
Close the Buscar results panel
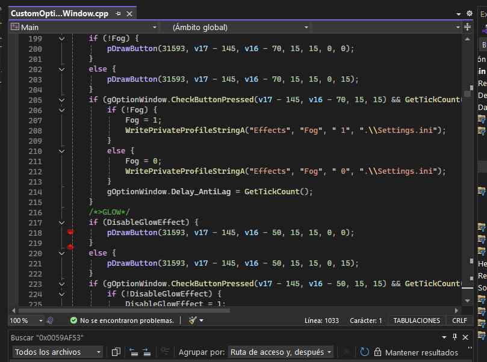point(465,337)
